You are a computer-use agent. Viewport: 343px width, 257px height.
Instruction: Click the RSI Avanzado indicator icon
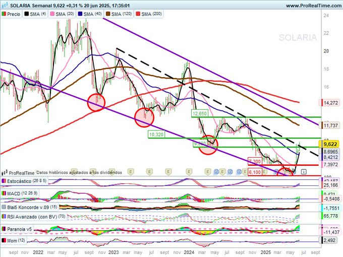[x=4, y=217]
